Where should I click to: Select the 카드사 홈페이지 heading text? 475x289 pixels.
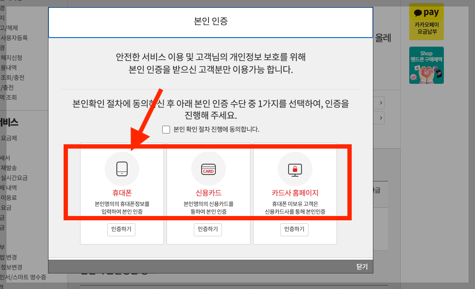tap(295, 193)
